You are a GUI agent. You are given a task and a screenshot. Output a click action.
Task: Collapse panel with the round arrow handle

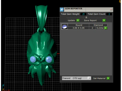[86, 17]
